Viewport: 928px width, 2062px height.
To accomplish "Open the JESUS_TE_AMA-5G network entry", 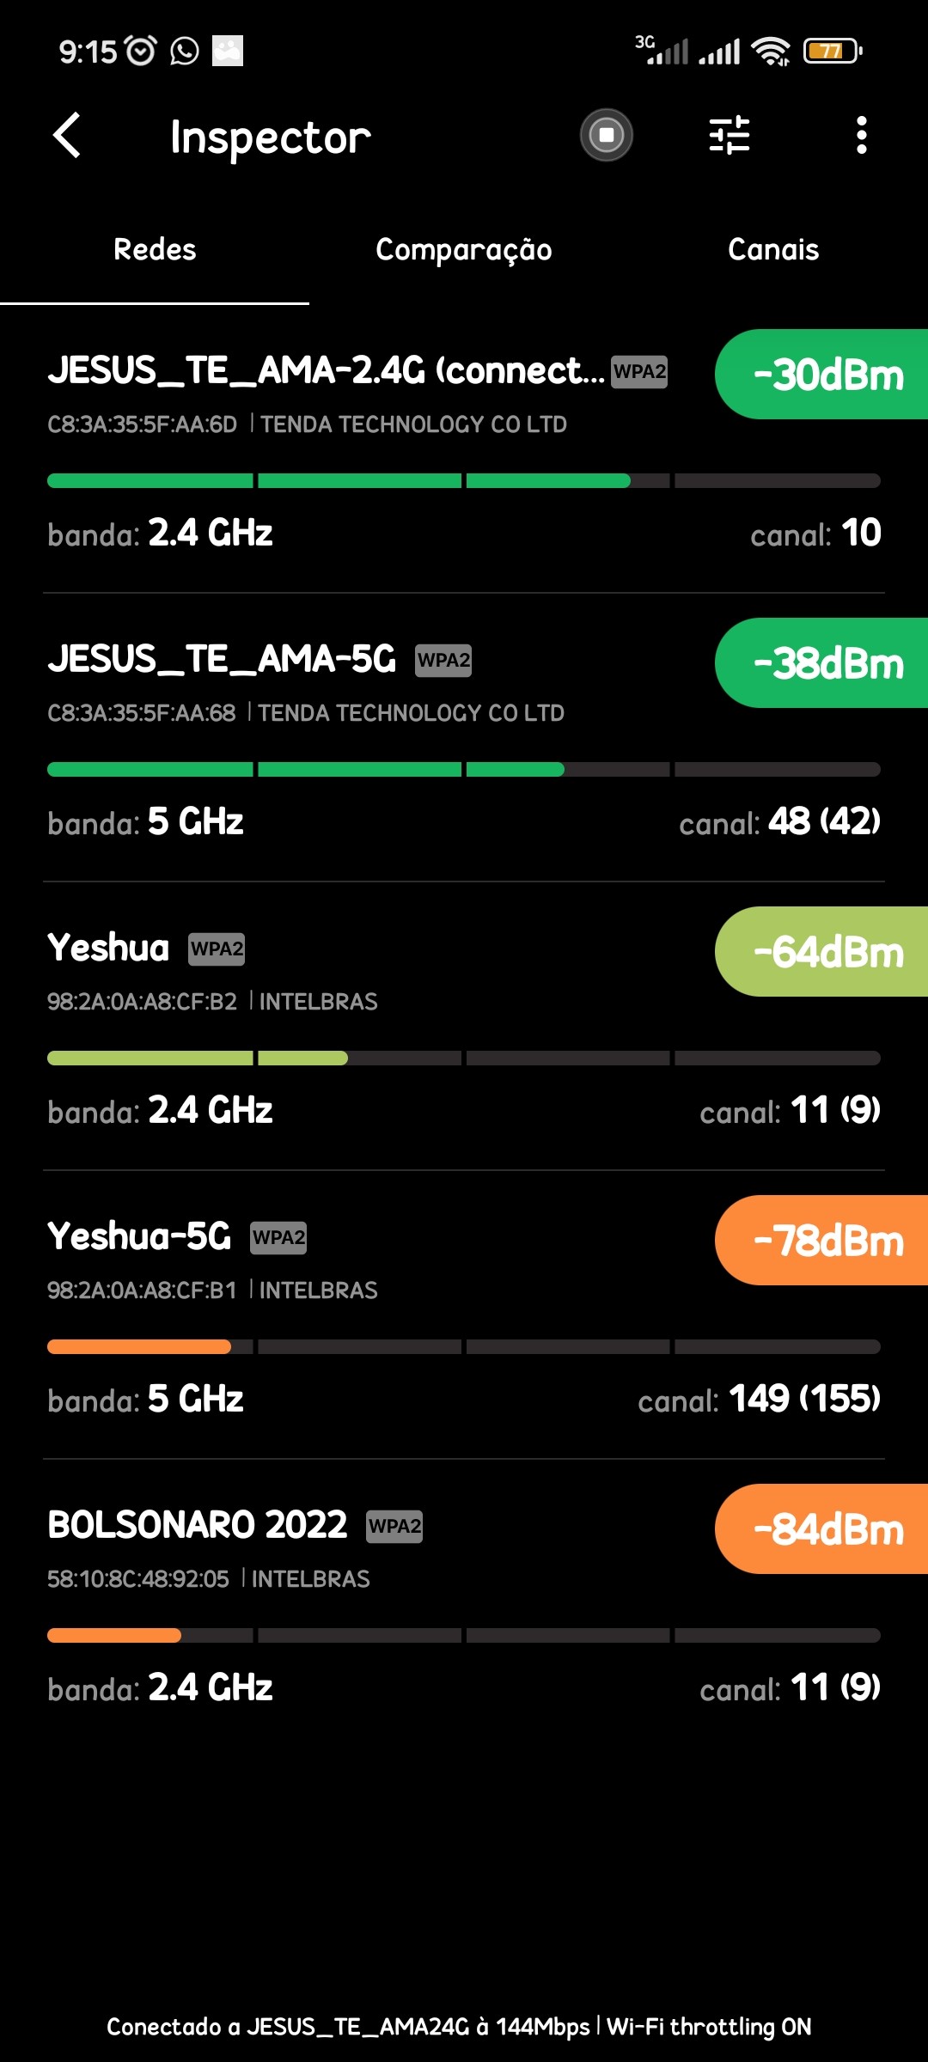I will 222,660.
